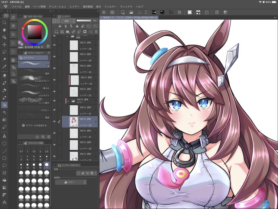Click the Lock layer padlock icon
Viewport: 278px width, 209px height.
coord(77,26)
